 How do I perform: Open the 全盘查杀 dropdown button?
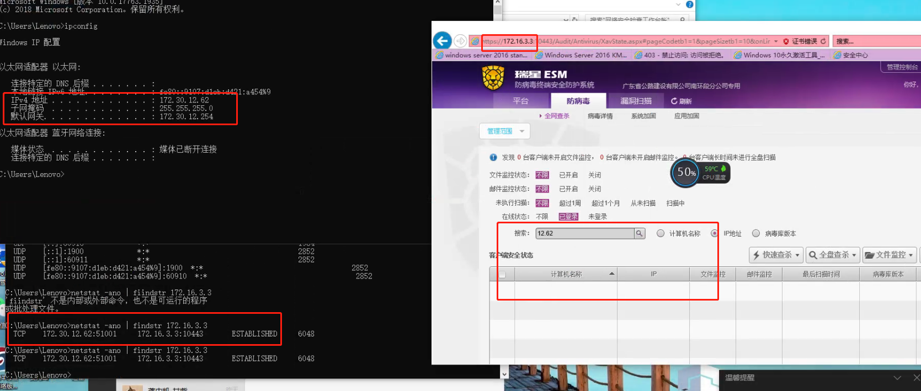pyautogui.click(x=832, y=255)
